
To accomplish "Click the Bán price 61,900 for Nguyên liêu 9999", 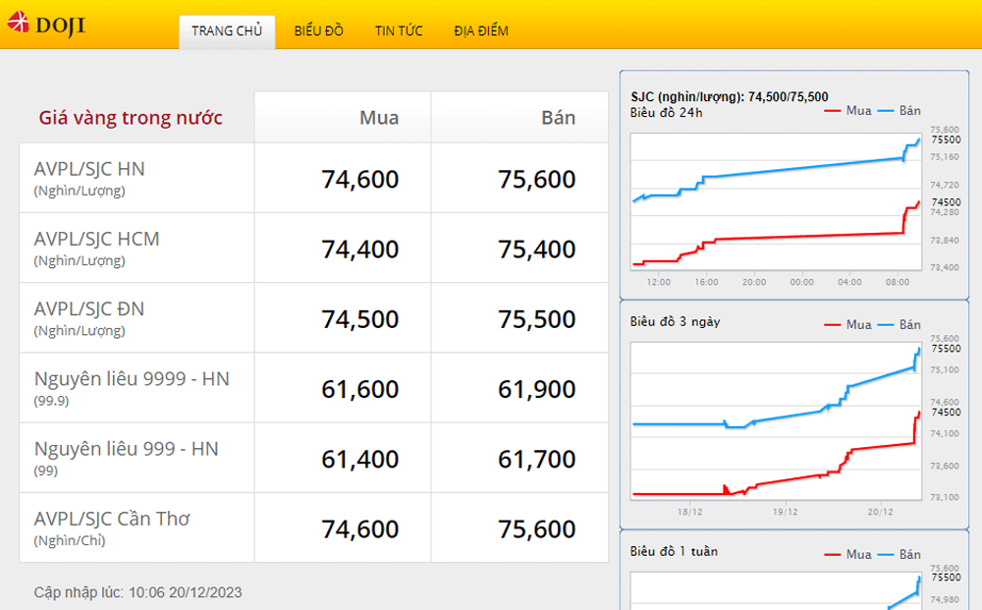I will 537,390.
